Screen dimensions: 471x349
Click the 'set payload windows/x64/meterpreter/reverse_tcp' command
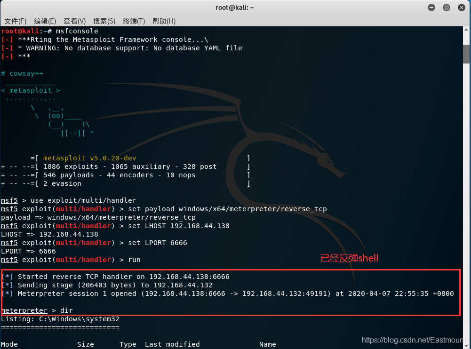[227, 209]
